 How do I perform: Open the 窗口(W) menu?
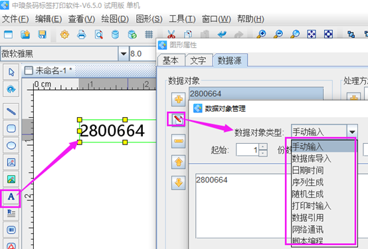coord(217,19)
